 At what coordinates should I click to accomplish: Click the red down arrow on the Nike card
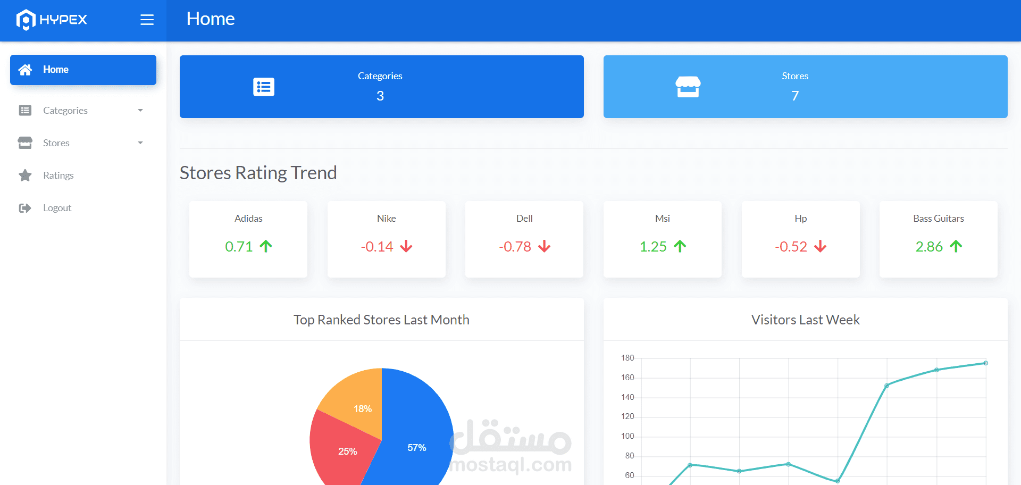click(x=405, y=246)
